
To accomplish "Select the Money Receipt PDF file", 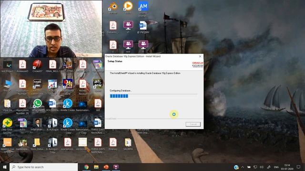I will tap(82, 87).
